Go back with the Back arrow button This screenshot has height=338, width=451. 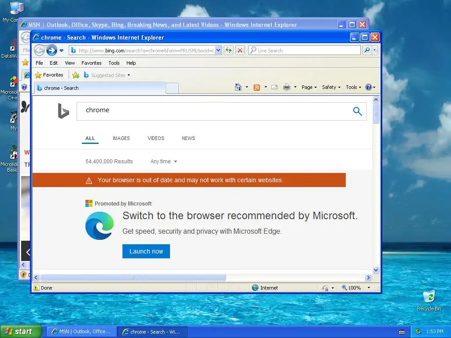[x=39, y=50]
